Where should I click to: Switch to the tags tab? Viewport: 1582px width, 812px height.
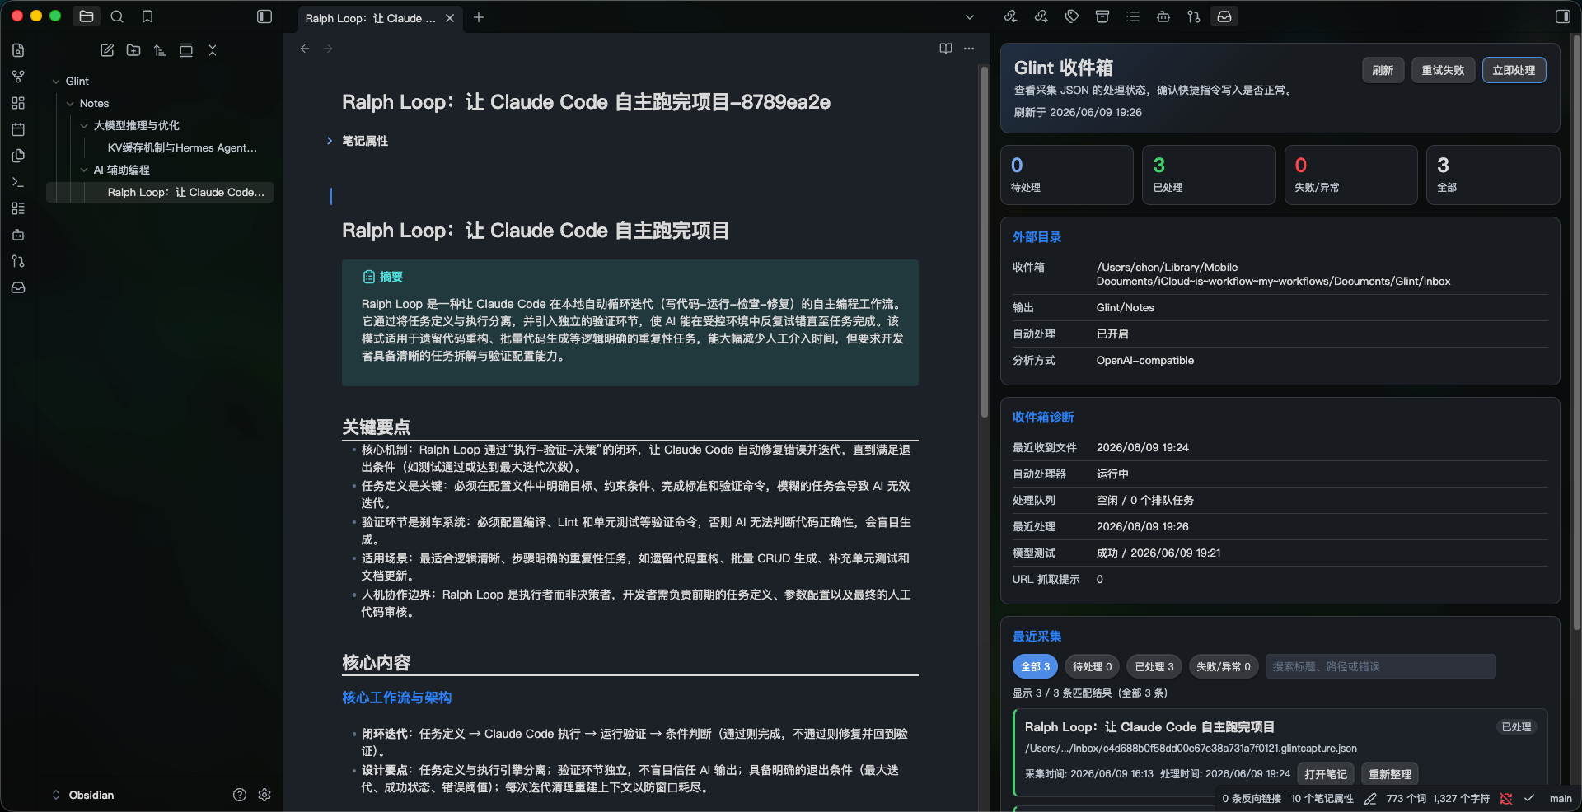[x=1072, y=16]
